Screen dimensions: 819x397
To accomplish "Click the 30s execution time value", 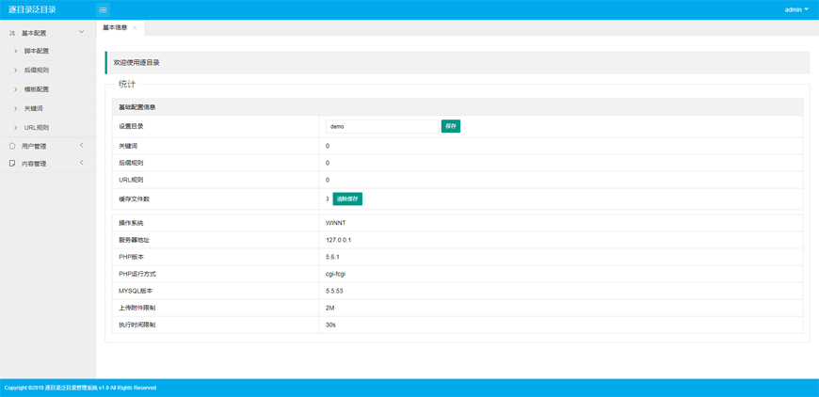I will [330, 325].
